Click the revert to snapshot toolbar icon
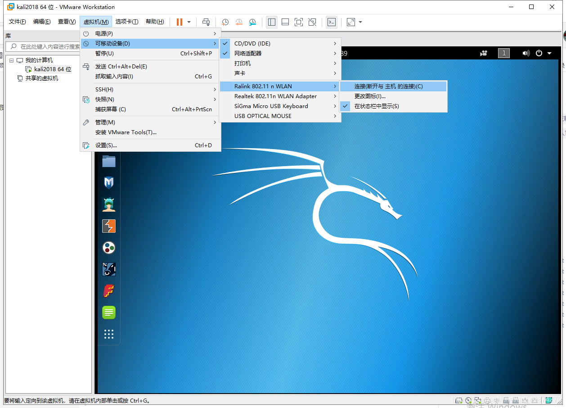 point(239,22)
